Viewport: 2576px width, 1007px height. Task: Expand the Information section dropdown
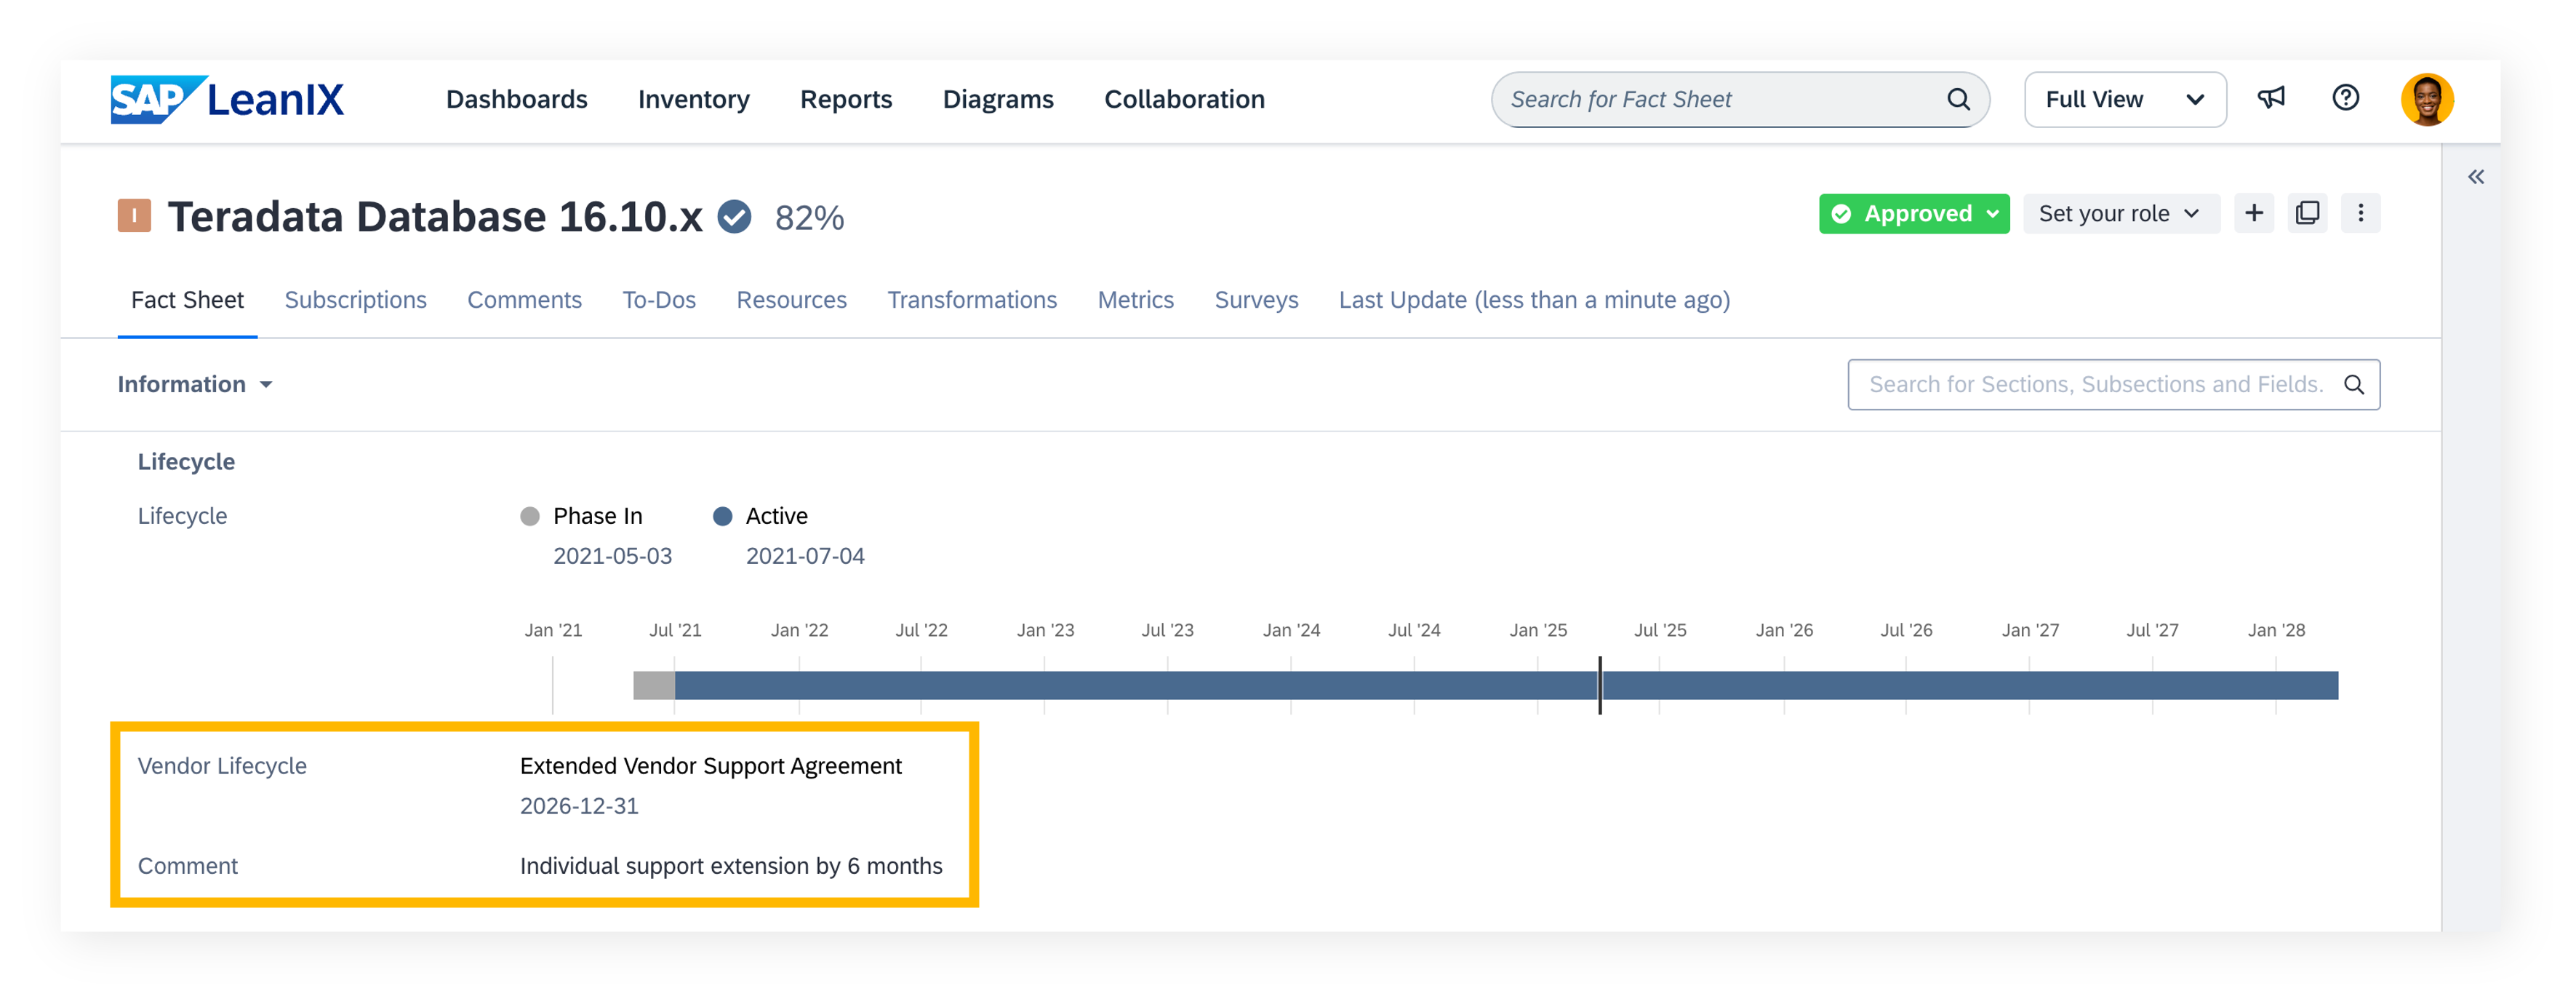tap(195, 384)
